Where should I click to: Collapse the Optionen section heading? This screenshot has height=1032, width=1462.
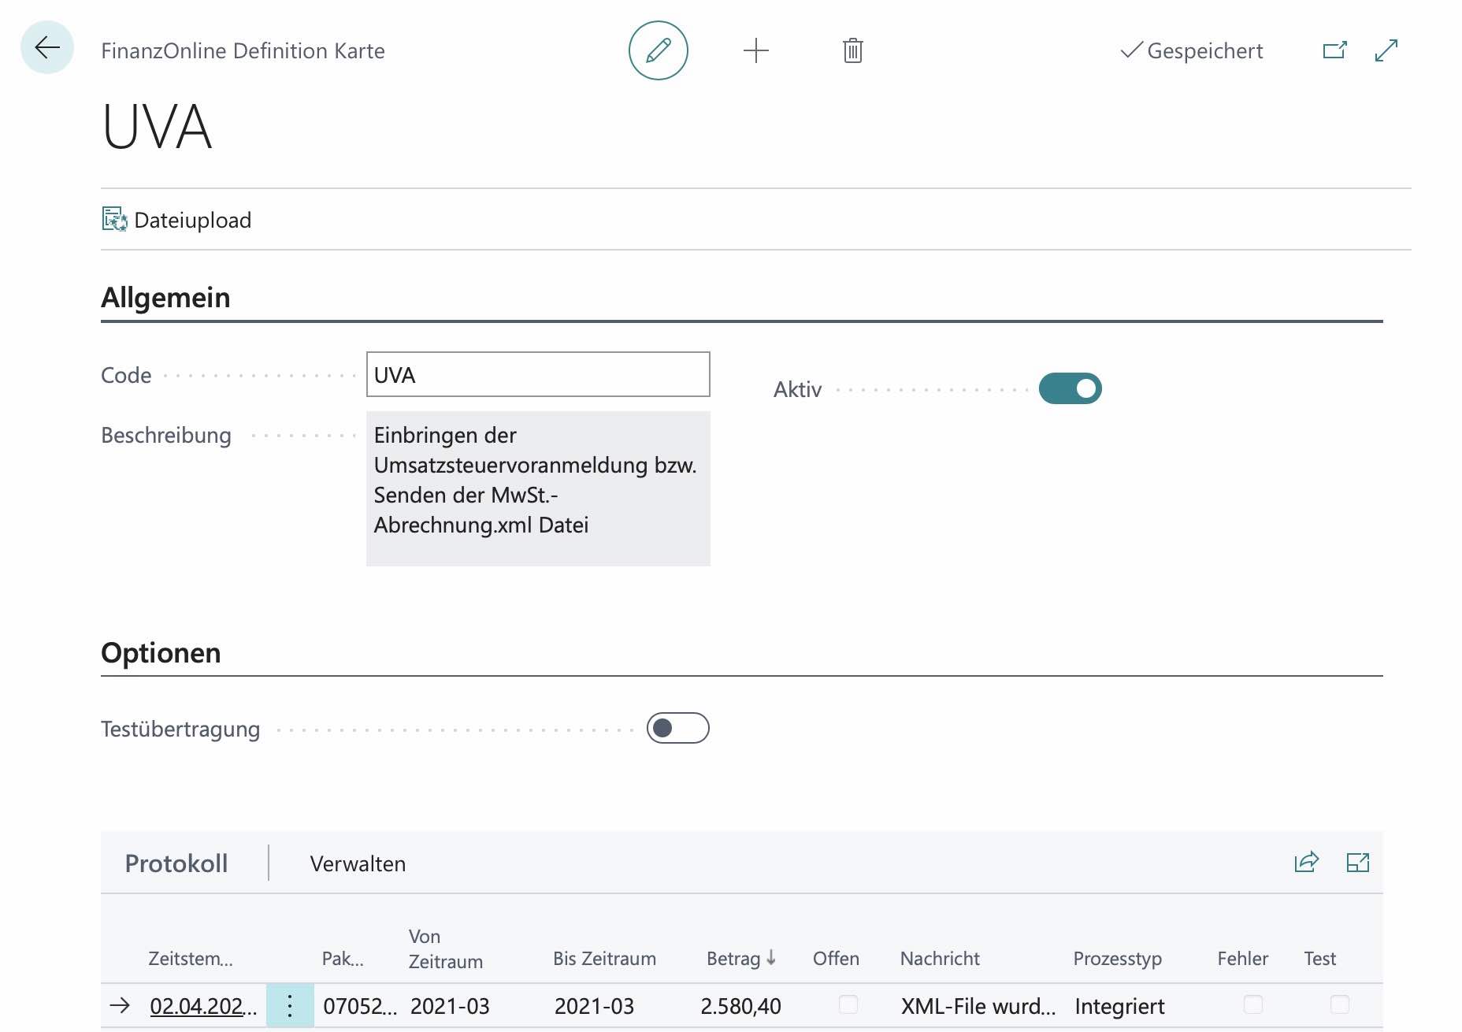[161, 653]
